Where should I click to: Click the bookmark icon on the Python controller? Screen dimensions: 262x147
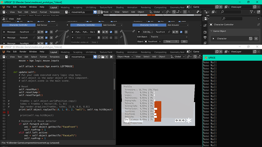99,32
